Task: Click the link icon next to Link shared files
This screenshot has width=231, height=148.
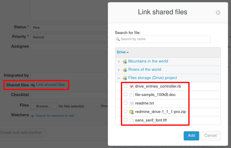Action: click(33, 85)
